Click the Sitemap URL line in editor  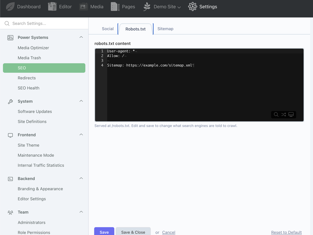click(150, 65)
